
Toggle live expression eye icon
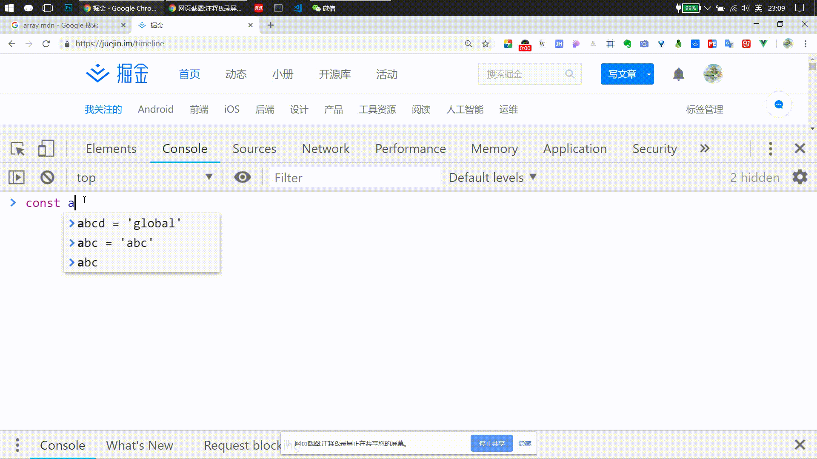(x=243, y=177)
